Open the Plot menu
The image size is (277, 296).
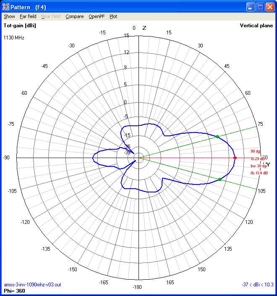[x=113, y=16]
